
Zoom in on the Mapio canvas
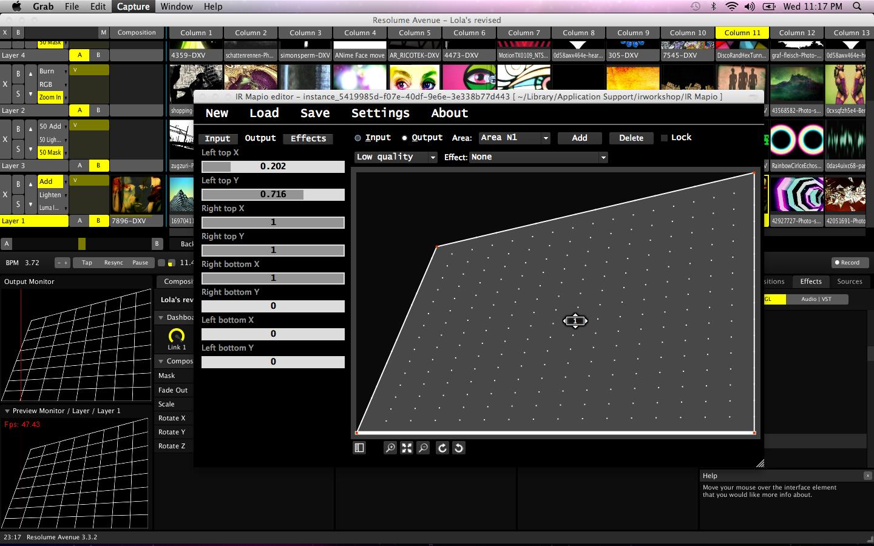pos(390,448)
